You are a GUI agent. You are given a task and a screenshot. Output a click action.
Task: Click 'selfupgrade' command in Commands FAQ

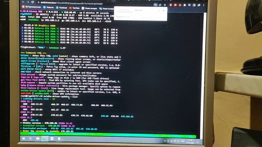point(28,64)
